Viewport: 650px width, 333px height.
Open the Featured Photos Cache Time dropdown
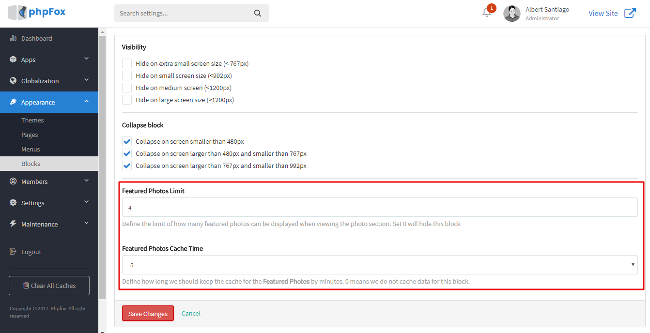pos(379,265)
